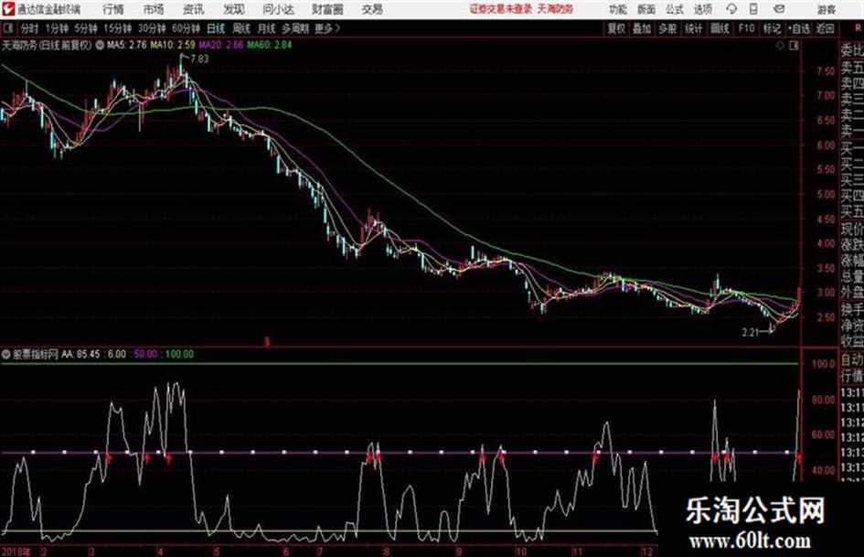Click the 7.50 price axis label

826,71
